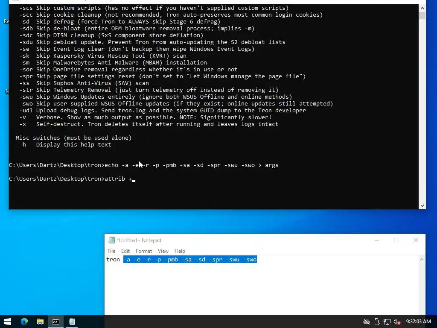The width and height of the screenshot is (437, 328).
Task: Switch to the Command Prompt taskbar button
Action: [x=56, y=322]
